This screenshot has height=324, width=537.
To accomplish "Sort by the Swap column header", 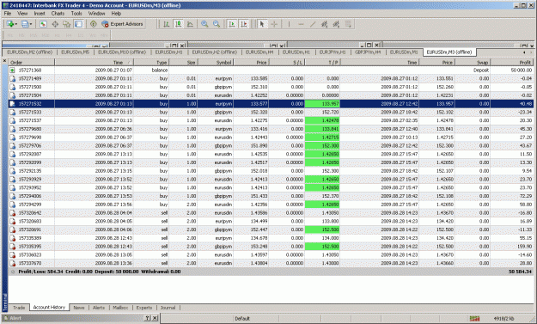I will point(473,63).
